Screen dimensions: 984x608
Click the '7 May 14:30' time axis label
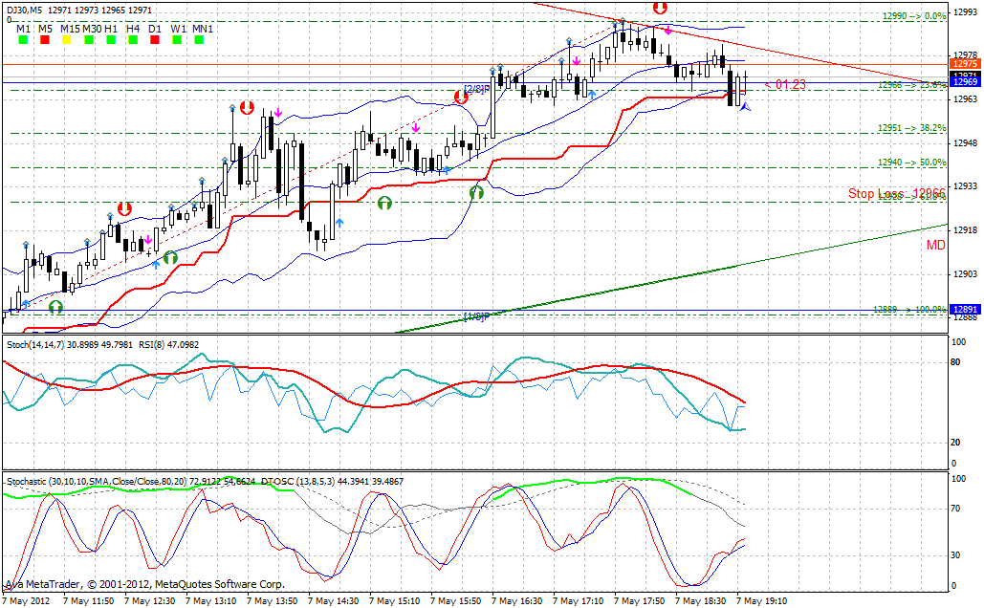333,601
